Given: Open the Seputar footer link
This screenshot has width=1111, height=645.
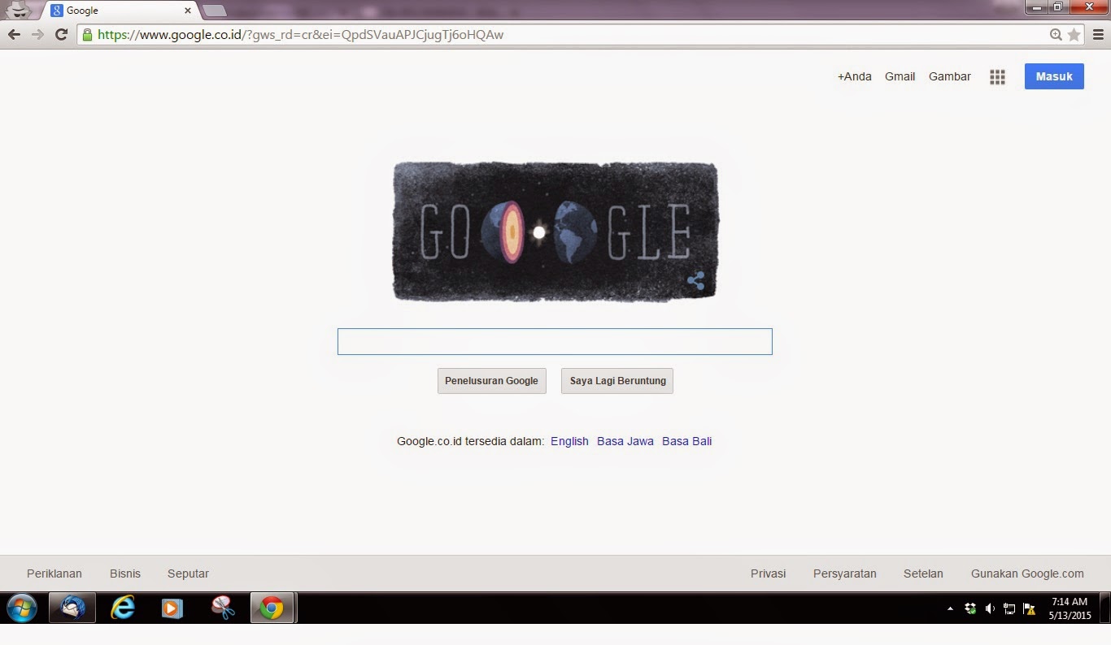Looking at the screenshot, I should [x=188, y=574].
